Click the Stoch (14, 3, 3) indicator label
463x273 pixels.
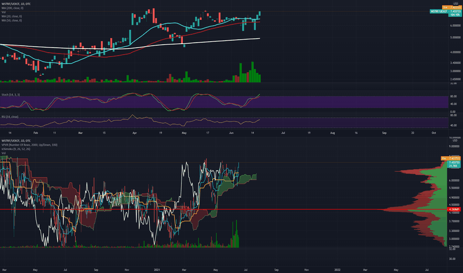pos(10,95)
